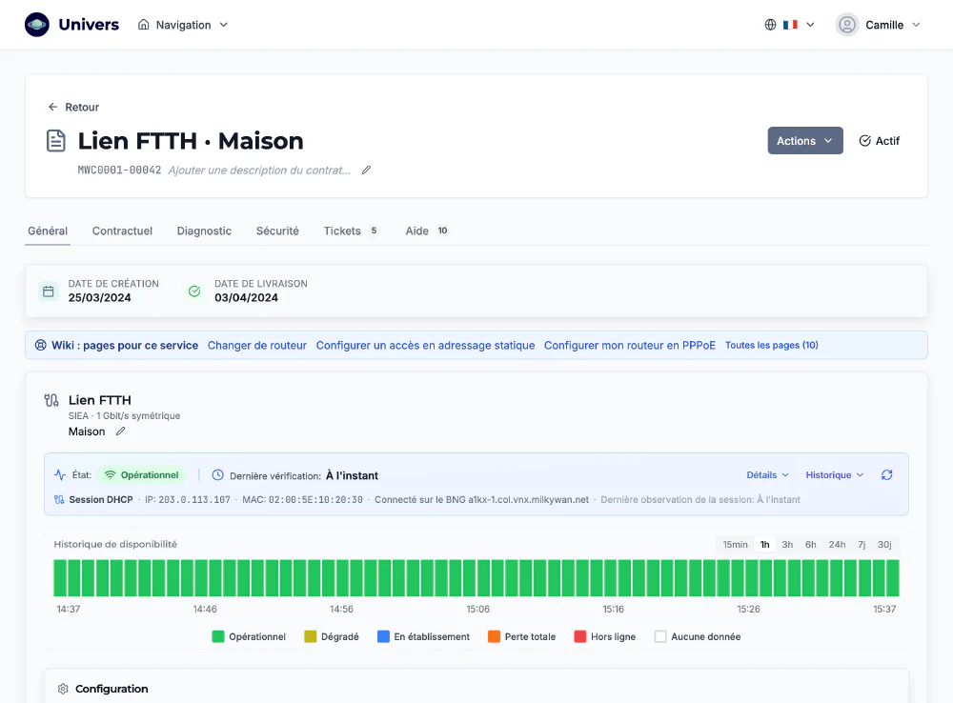Click the red Hors ligne legend swatch
Image resolution: width=953 pixels, height=703 pixels.
[579, 636]
